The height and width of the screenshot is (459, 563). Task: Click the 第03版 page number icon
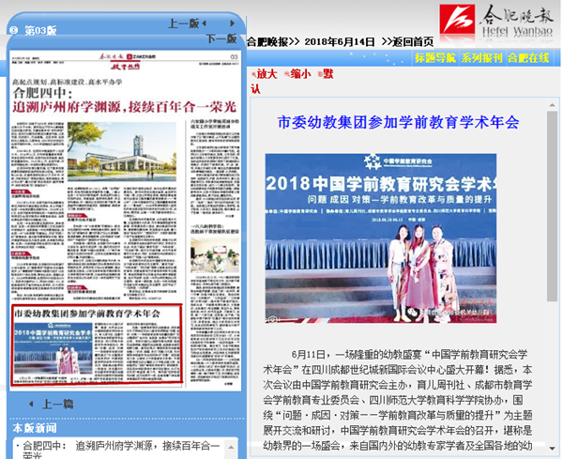pos(14,30)
